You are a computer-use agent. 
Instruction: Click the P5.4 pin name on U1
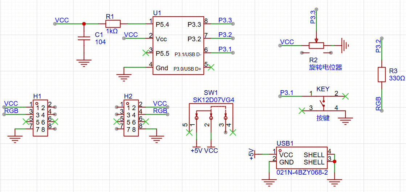[163, 25]
